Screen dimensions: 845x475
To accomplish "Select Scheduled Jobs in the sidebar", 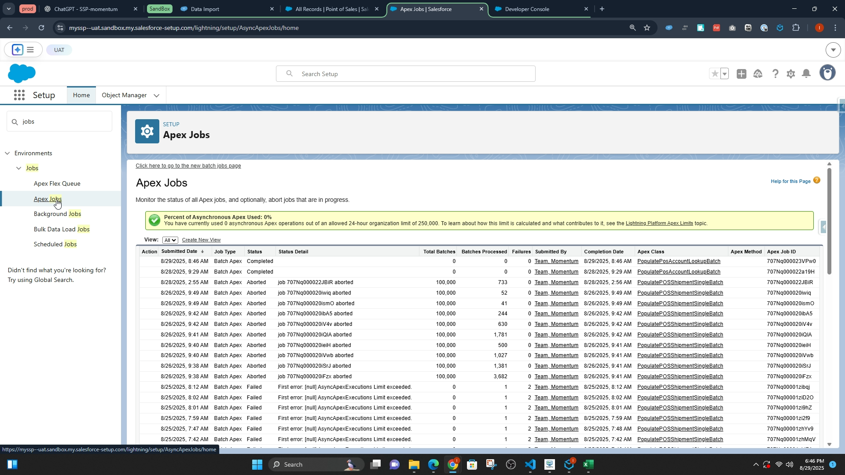I will tap(55, 245).
